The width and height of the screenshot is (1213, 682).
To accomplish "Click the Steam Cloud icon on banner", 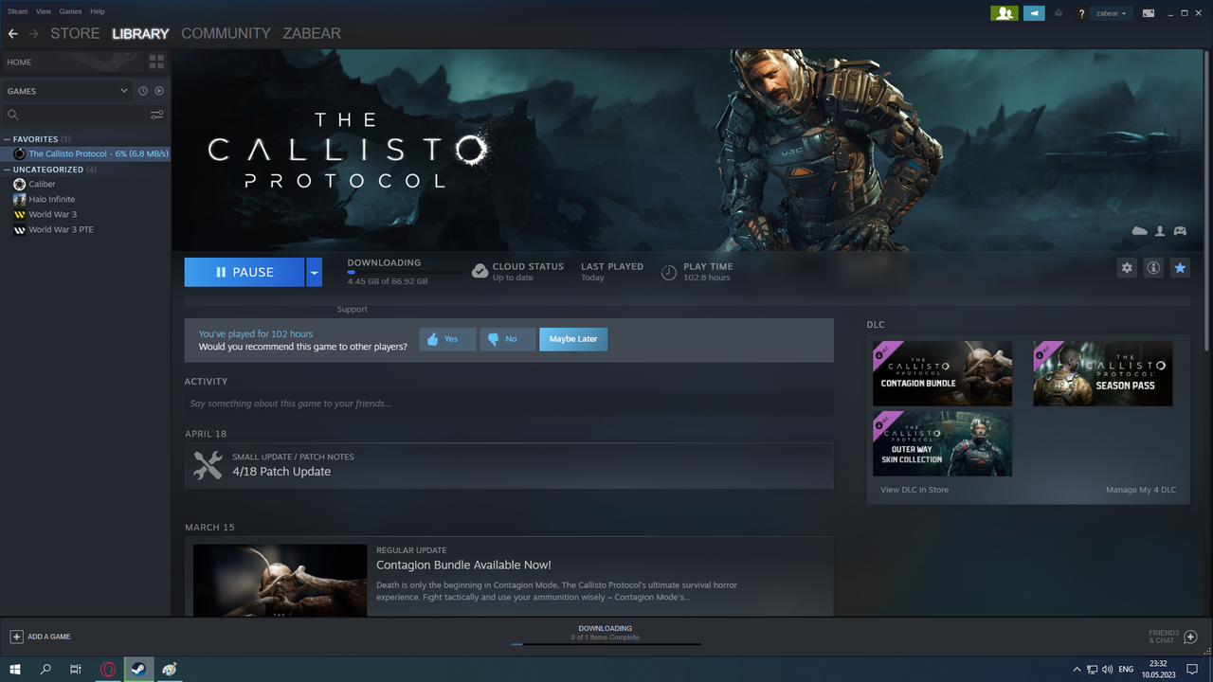I will coord(1139,231).
